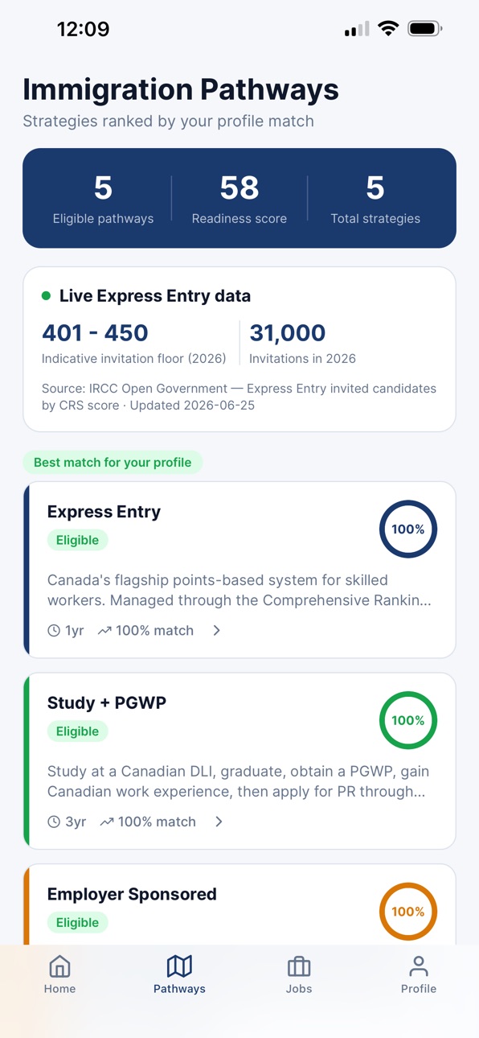This screenshot has height=1038, width=479.
Task: Tap the Readiness score 58 stat
Action: (x=239, y=198)
